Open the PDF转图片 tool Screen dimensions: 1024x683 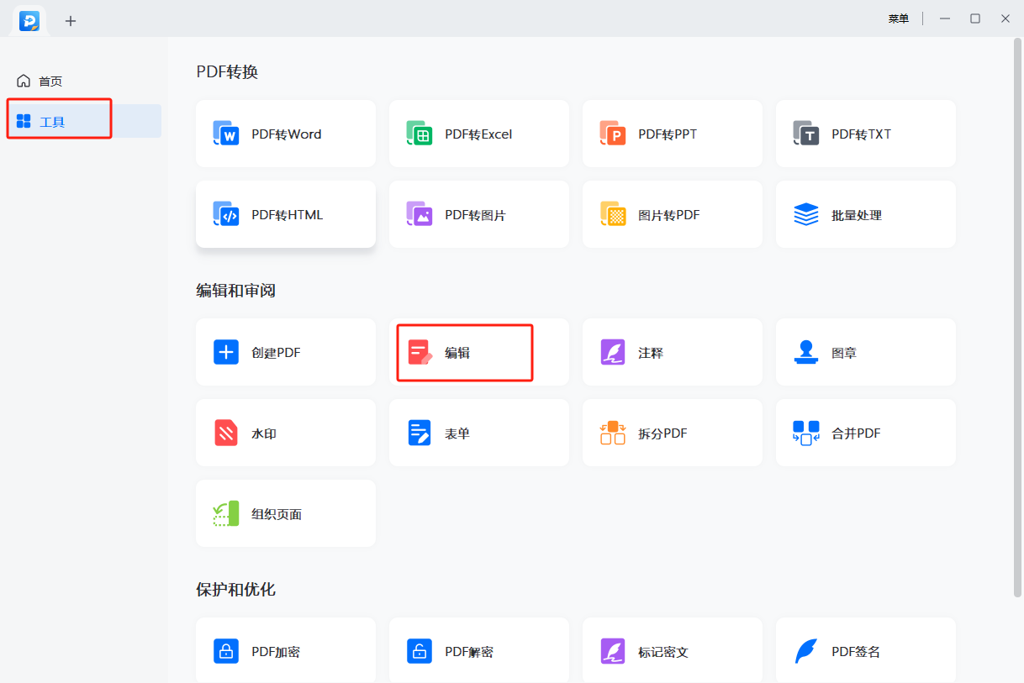point(478,215)
